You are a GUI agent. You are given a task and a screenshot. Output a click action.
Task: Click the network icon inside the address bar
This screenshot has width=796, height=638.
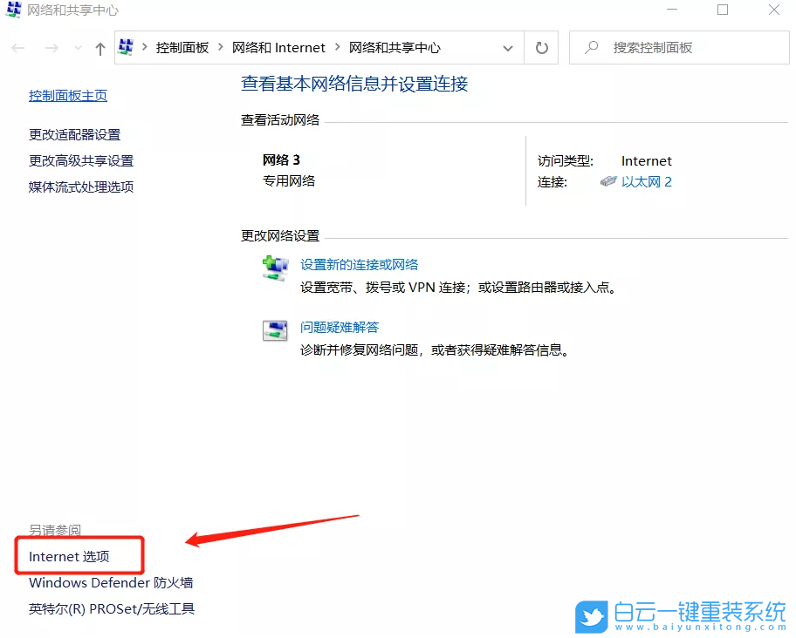click(125, 47)
